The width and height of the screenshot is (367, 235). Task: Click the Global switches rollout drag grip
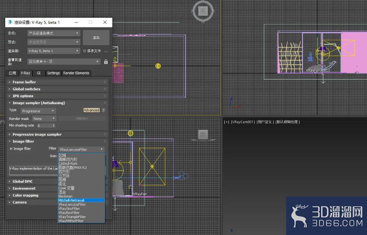point(105,89)
